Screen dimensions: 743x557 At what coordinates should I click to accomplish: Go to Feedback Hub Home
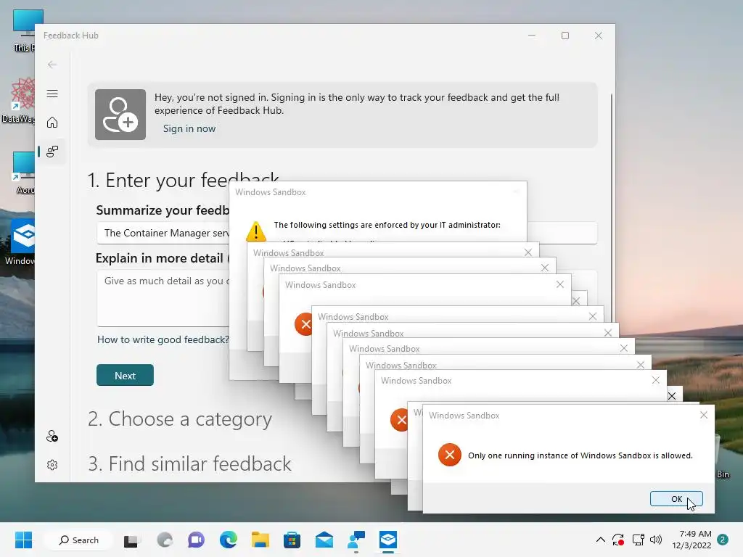[52, 123]
